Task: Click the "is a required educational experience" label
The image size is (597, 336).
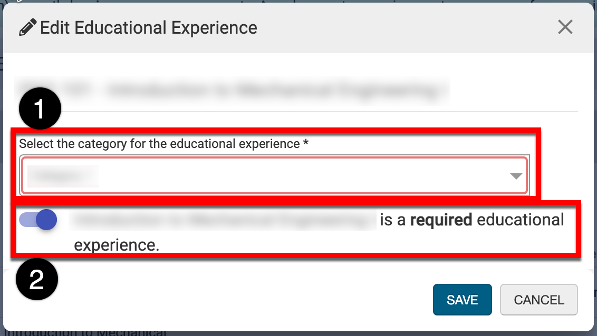Action: [x=472, y=220]
